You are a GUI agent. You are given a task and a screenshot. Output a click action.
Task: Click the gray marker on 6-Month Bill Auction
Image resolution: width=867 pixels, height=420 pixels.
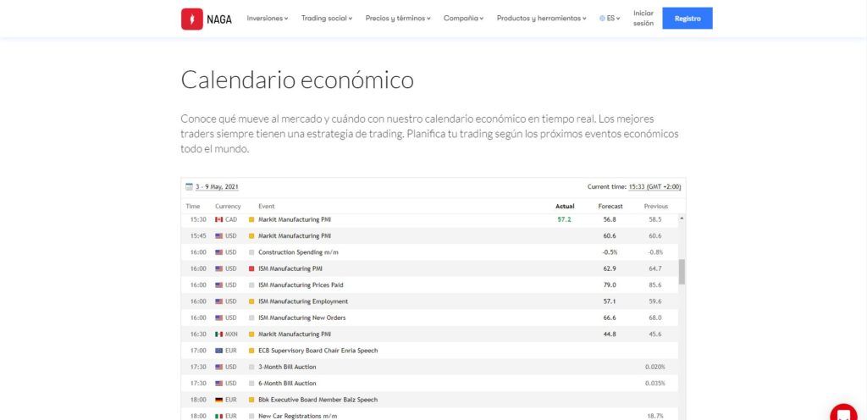pos(251,384)
